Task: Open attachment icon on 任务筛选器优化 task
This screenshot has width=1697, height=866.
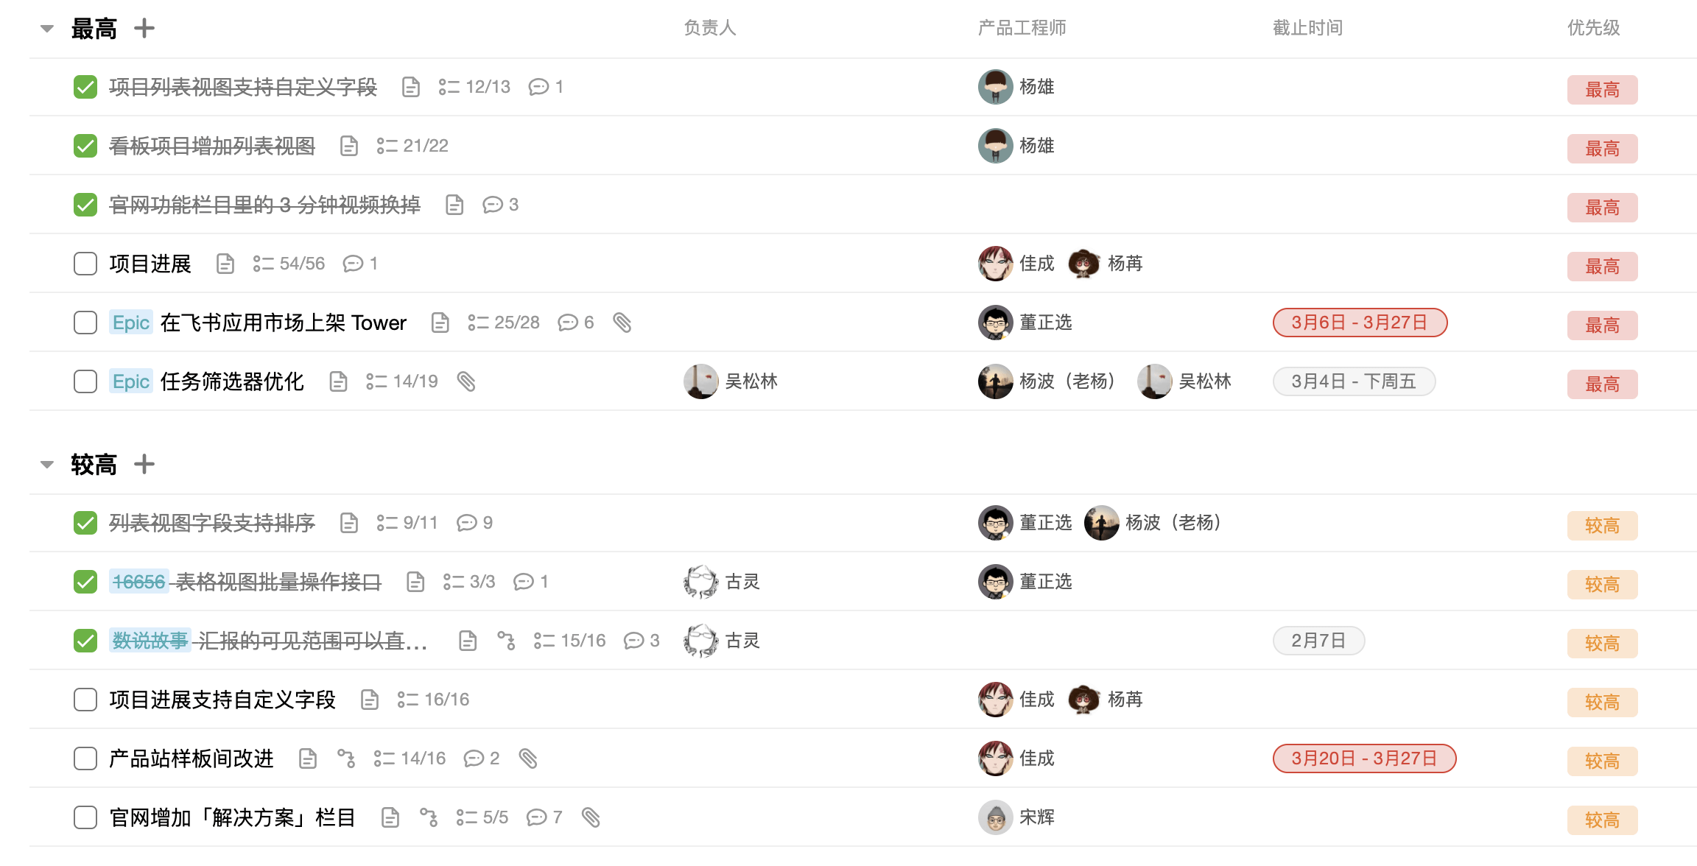Action: (x=466, y=381)
